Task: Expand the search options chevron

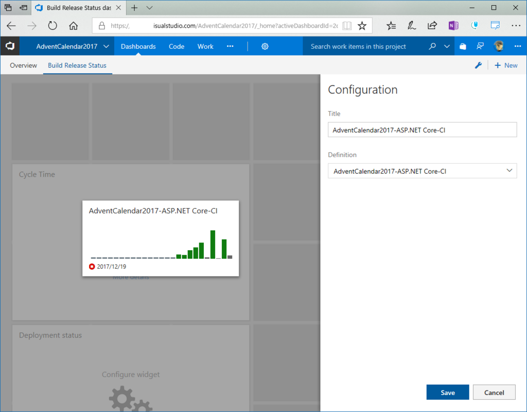Action: [x=447, y=46]
